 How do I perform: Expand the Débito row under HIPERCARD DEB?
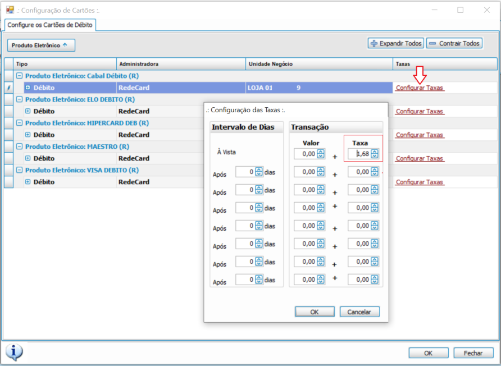tap(28, 135)
